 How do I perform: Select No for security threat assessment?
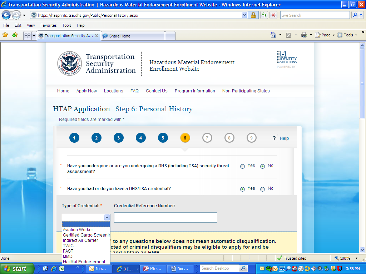[x=263, y=166]
